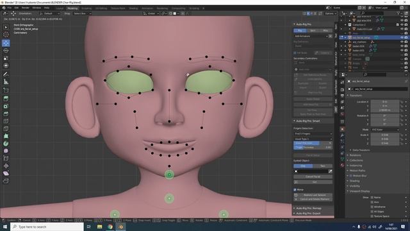The height and width of the screenshot is (231, 410).
Task: Select the Smooth vertices tool
Action: 6,151
